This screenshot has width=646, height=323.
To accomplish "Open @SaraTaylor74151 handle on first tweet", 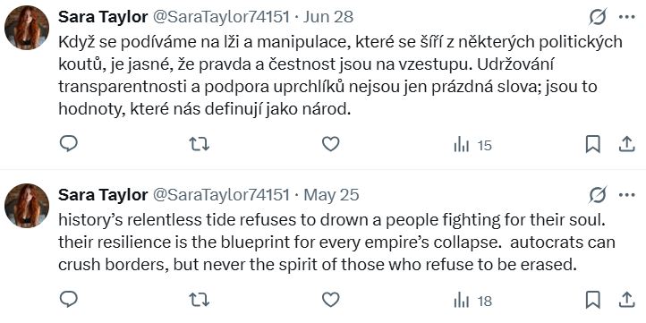I will tap(221, 17).
